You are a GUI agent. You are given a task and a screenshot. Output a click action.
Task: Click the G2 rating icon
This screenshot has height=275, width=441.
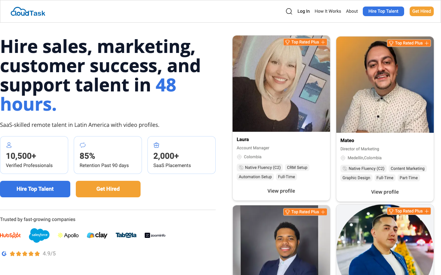4,254
